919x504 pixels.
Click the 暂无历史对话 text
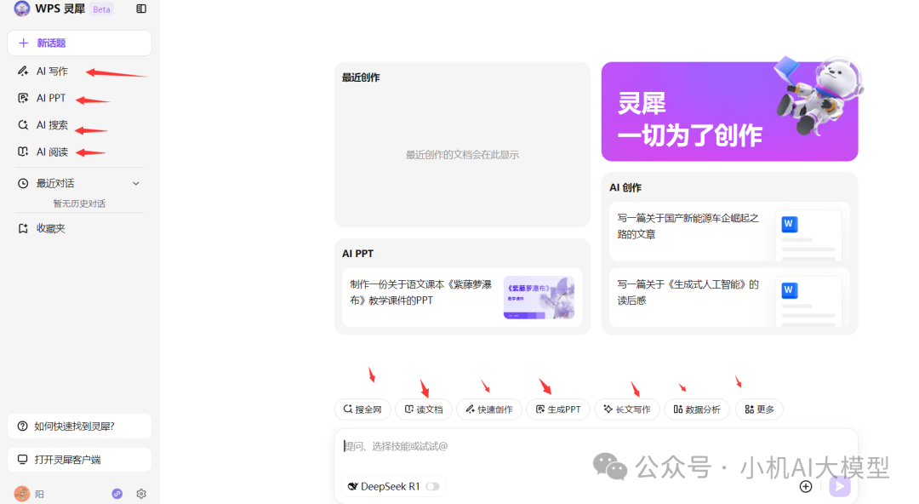79,203
